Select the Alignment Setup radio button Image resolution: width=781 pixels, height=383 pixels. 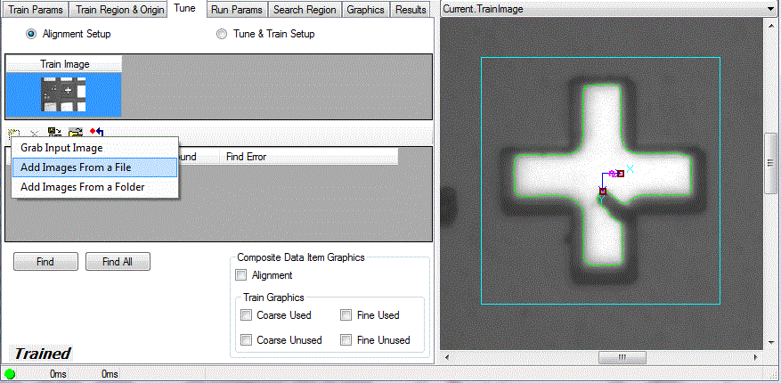(32, 34)
